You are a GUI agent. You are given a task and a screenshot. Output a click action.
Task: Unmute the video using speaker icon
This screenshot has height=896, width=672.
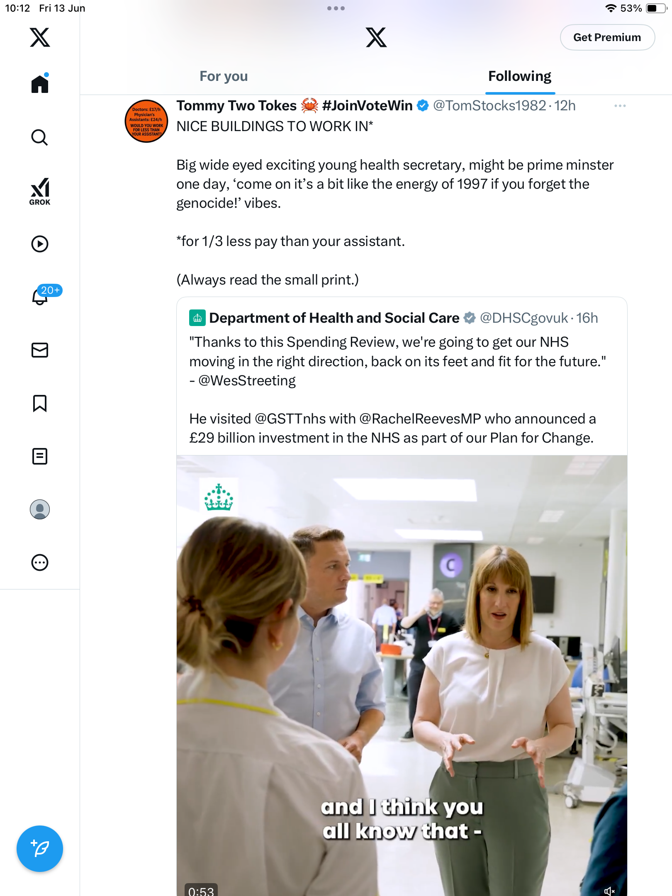pos(609,890)
